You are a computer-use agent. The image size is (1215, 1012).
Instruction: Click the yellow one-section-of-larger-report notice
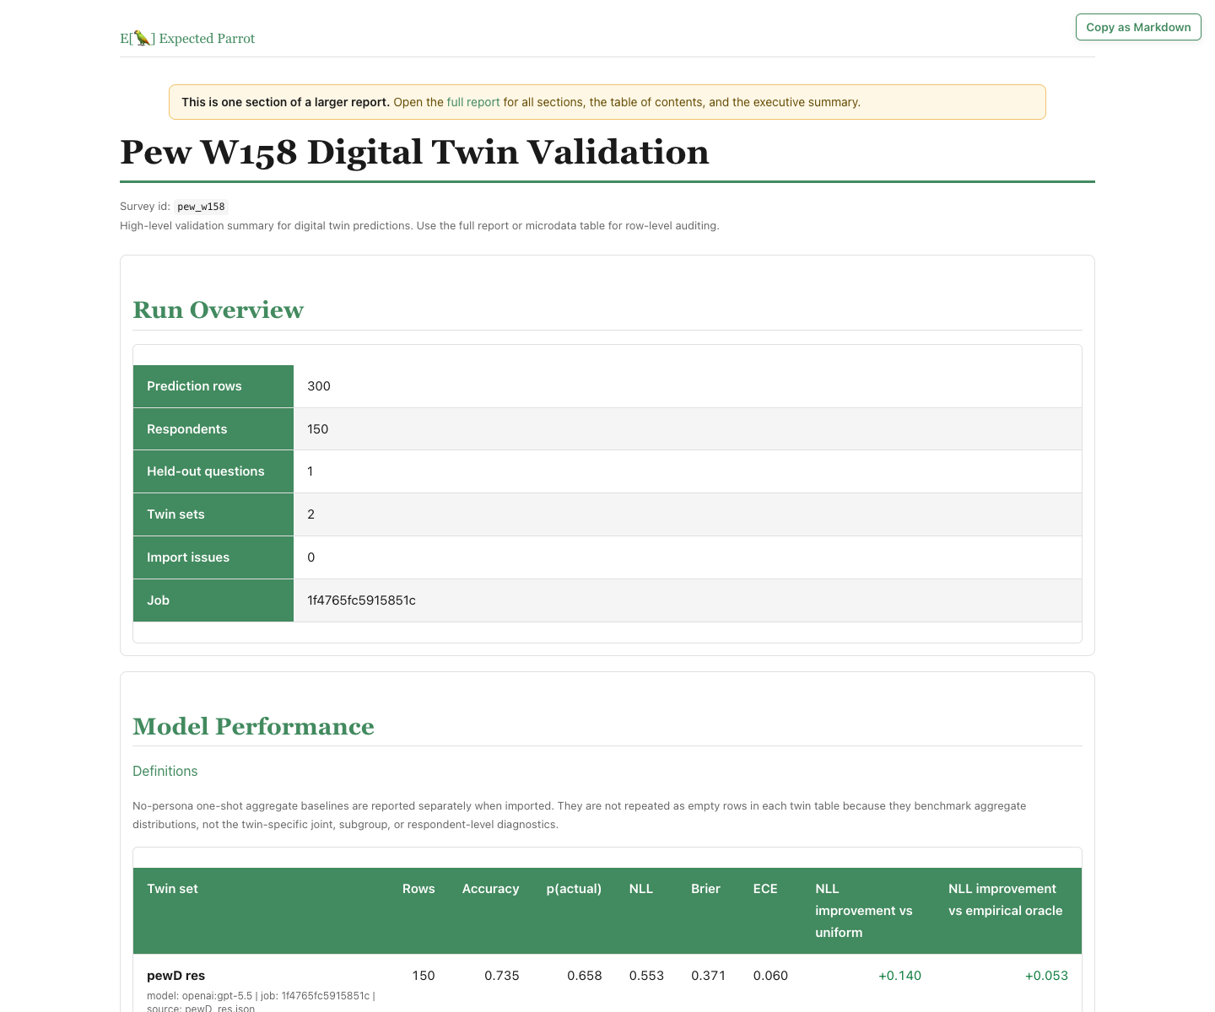607,102
